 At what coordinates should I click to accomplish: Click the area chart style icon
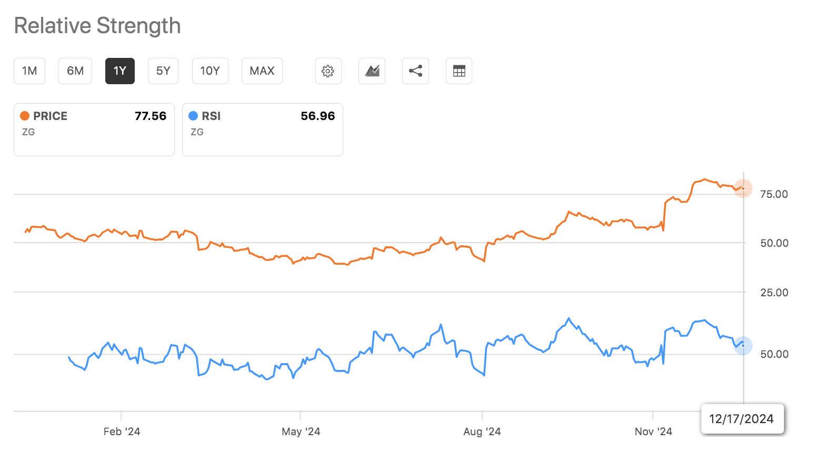point(372,71)
